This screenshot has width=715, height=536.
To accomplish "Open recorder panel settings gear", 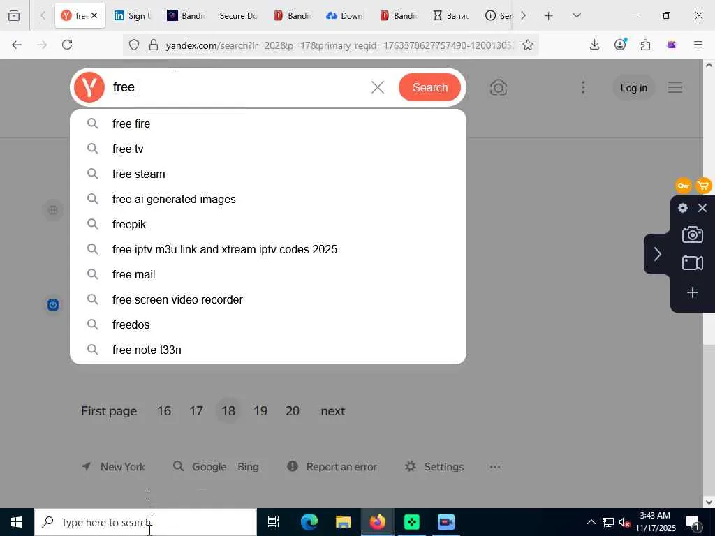I will pos(683,208).
